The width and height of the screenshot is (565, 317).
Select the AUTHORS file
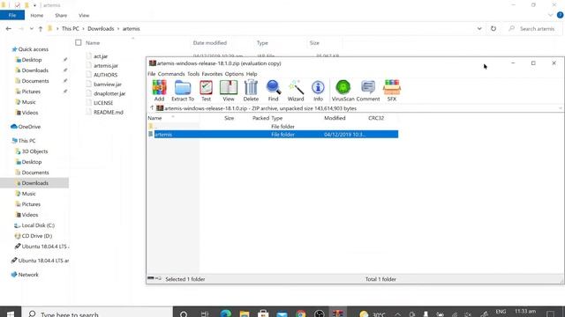pyautogui.click(x=105, y=75)
